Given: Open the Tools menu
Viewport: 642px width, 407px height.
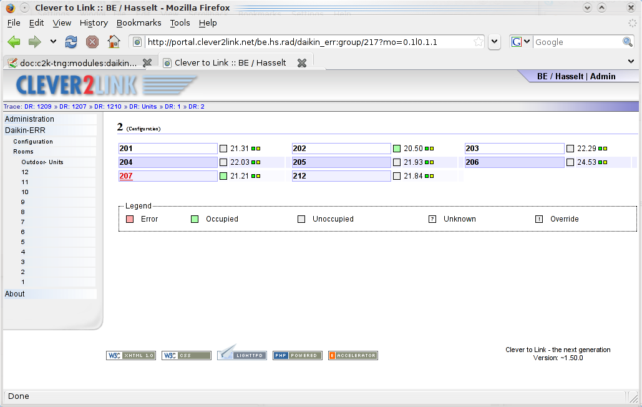Looking at the screenshot, I should [180, 23].
